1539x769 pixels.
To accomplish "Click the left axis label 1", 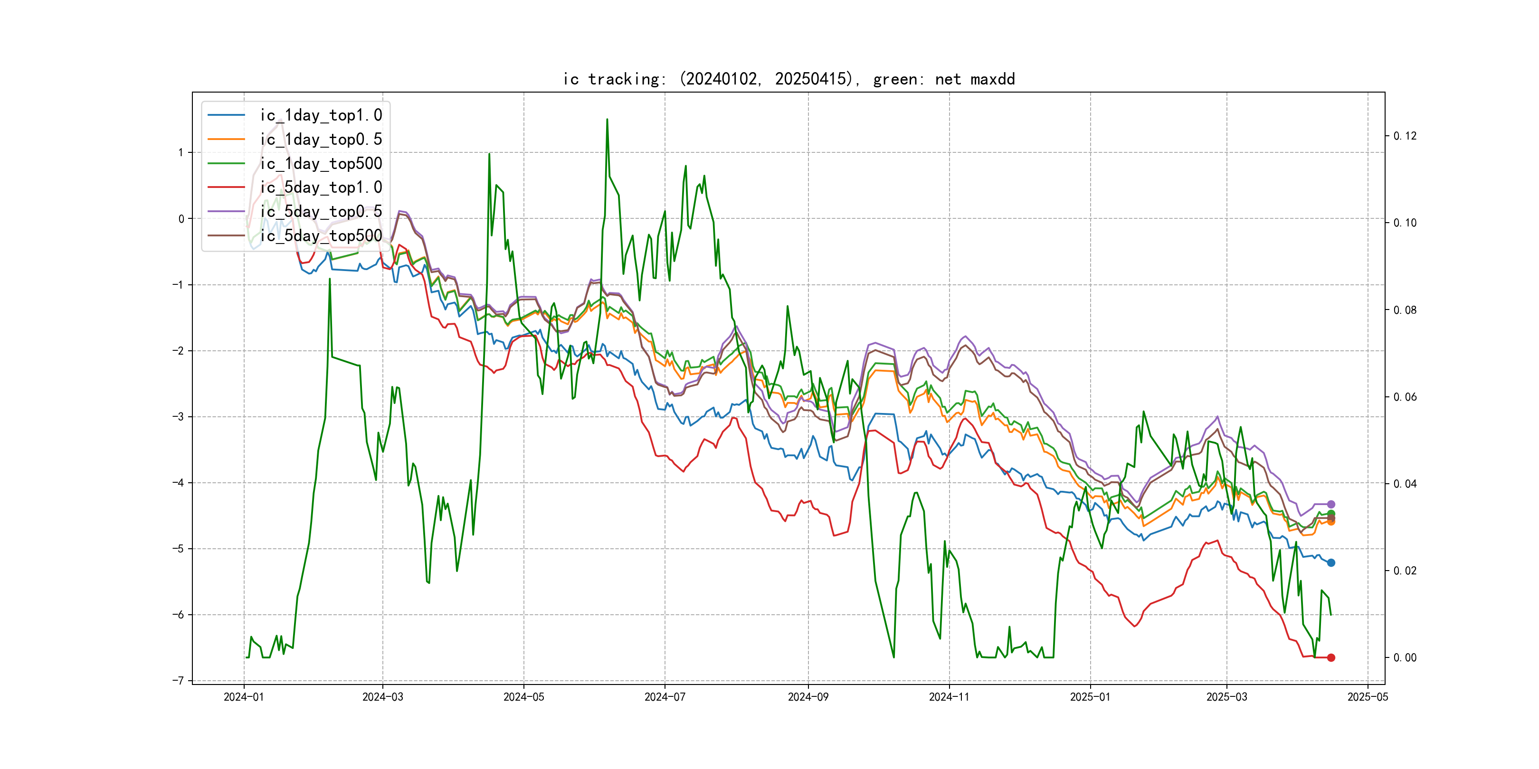I will (181, 152).
